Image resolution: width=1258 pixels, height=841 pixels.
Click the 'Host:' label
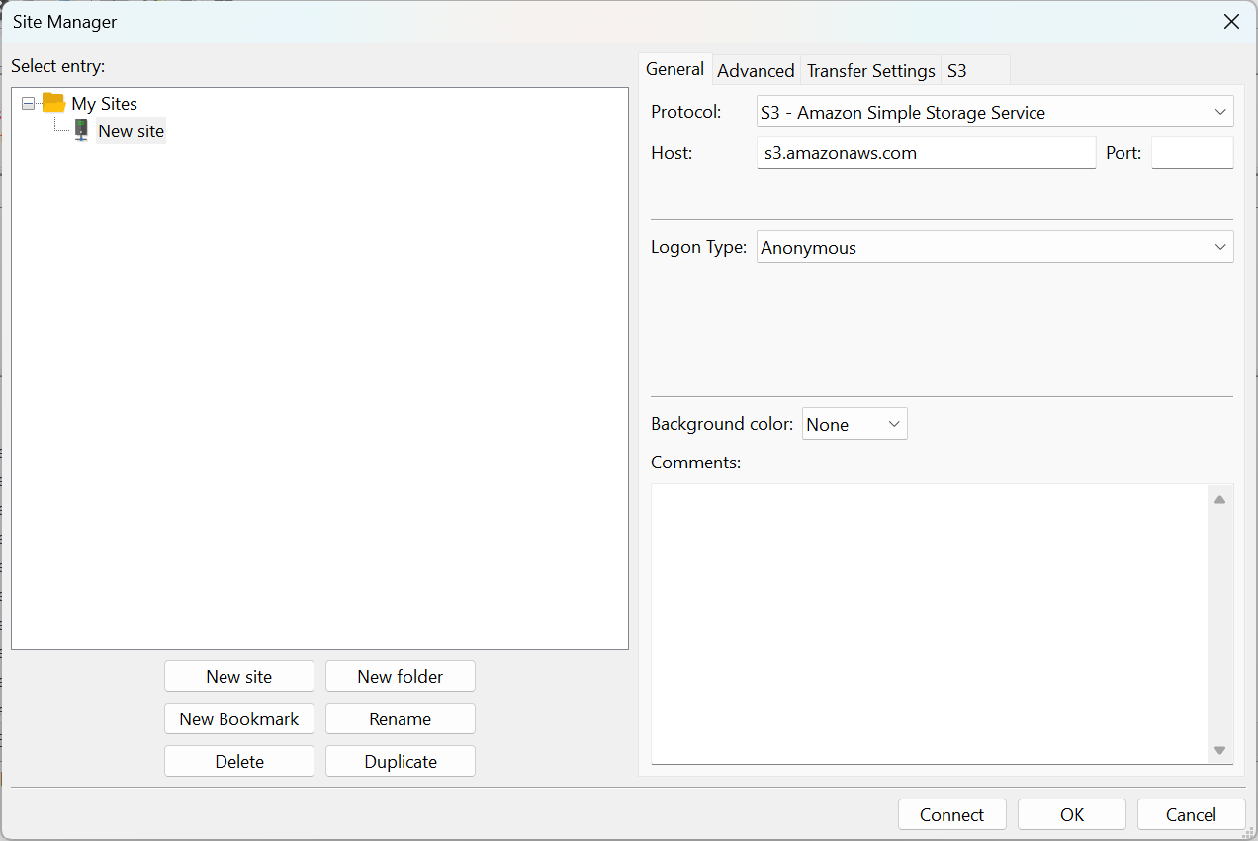[672, 153]
